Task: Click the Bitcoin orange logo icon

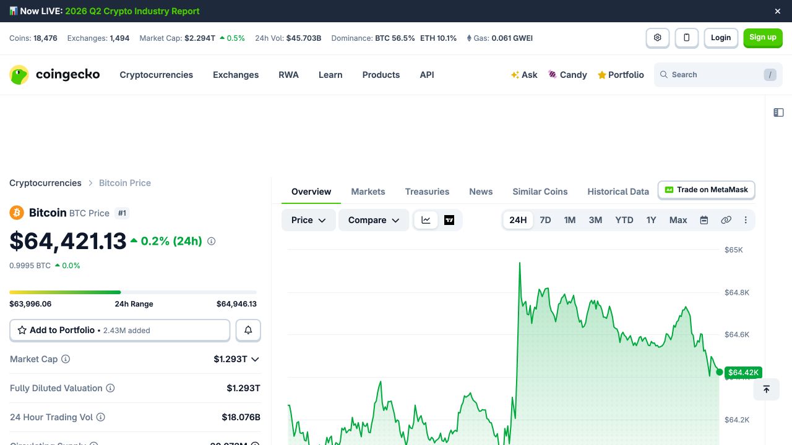Action: [x=17, y=213]
